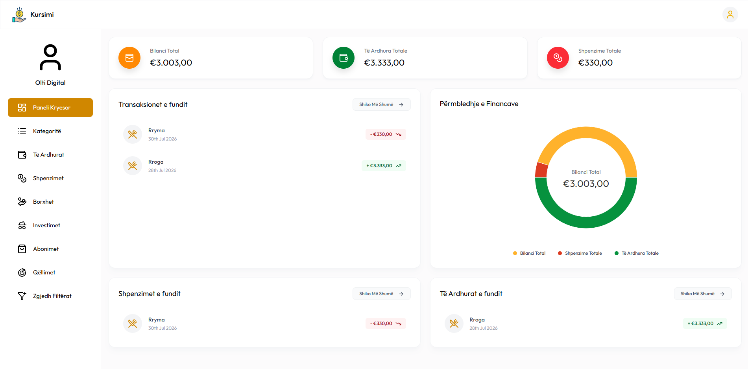Toggle Të Ardhura Totale legend item
This screenshot has height=369, width=748.
637,253
